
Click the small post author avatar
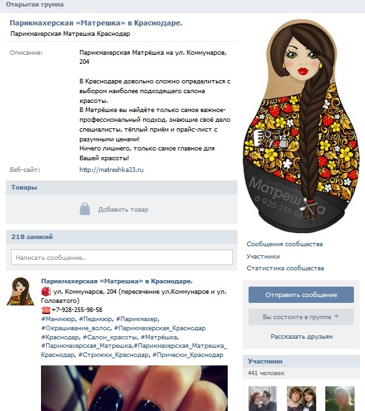tap(20, 291)
